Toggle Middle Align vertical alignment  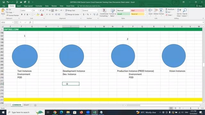pyautogui.click(x=50, y=11)
